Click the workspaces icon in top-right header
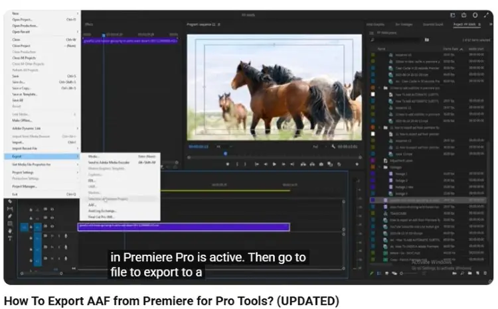Viewport: 498px width, 309px height. point(453,15)
